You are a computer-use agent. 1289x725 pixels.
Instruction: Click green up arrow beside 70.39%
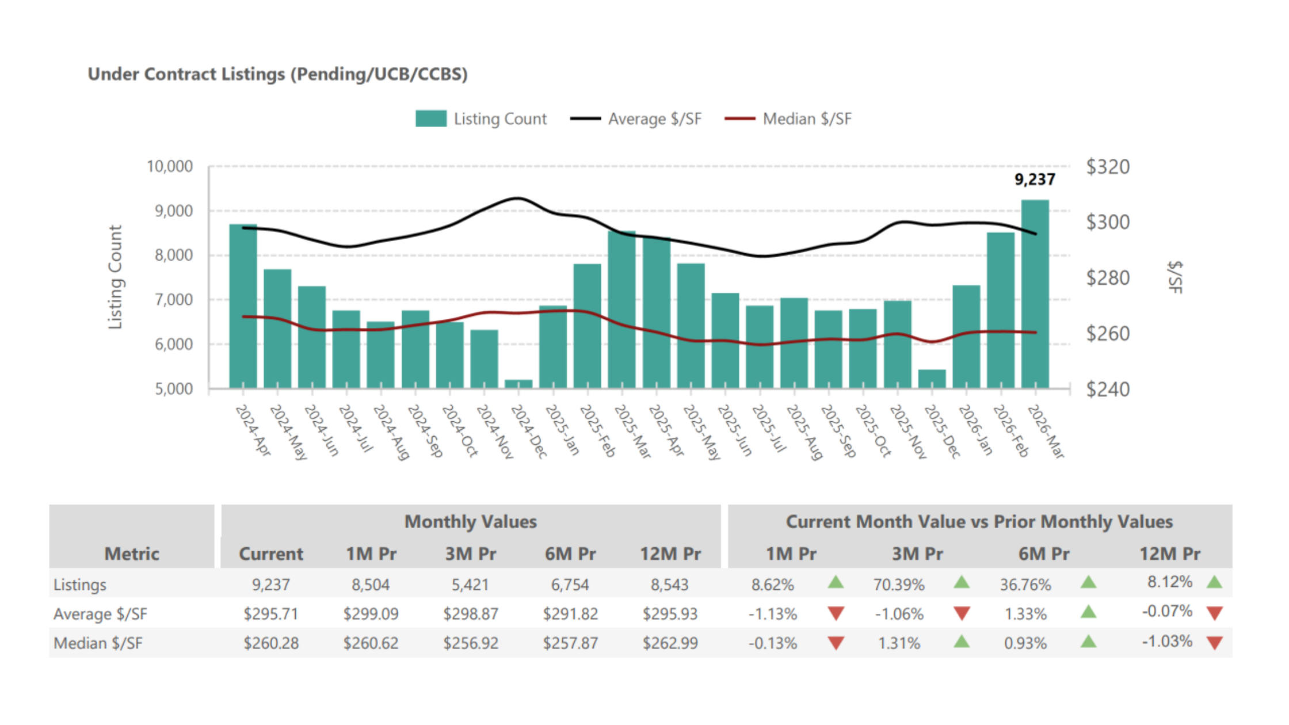pyautogui.click(x=962, y=583)
